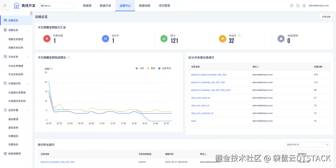
Task: Open 周期任务实例 in the sidebar
Action: [16, 48]
